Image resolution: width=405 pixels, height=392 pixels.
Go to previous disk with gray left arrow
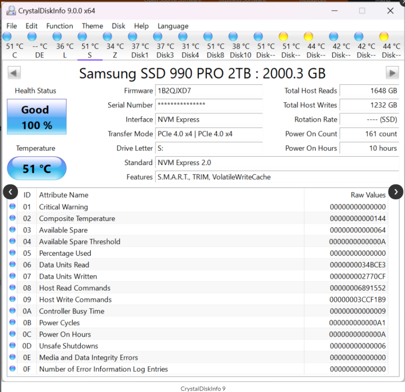pyautogui.click(x=14, y=73)
